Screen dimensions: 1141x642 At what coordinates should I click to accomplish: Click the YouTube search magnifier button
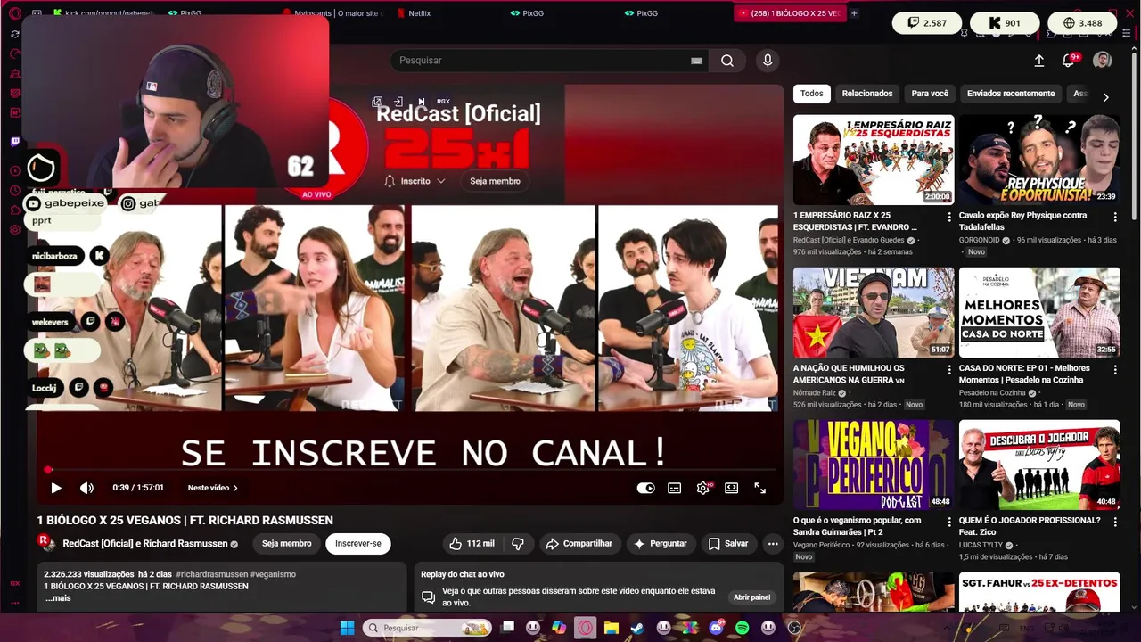[727, 61]
